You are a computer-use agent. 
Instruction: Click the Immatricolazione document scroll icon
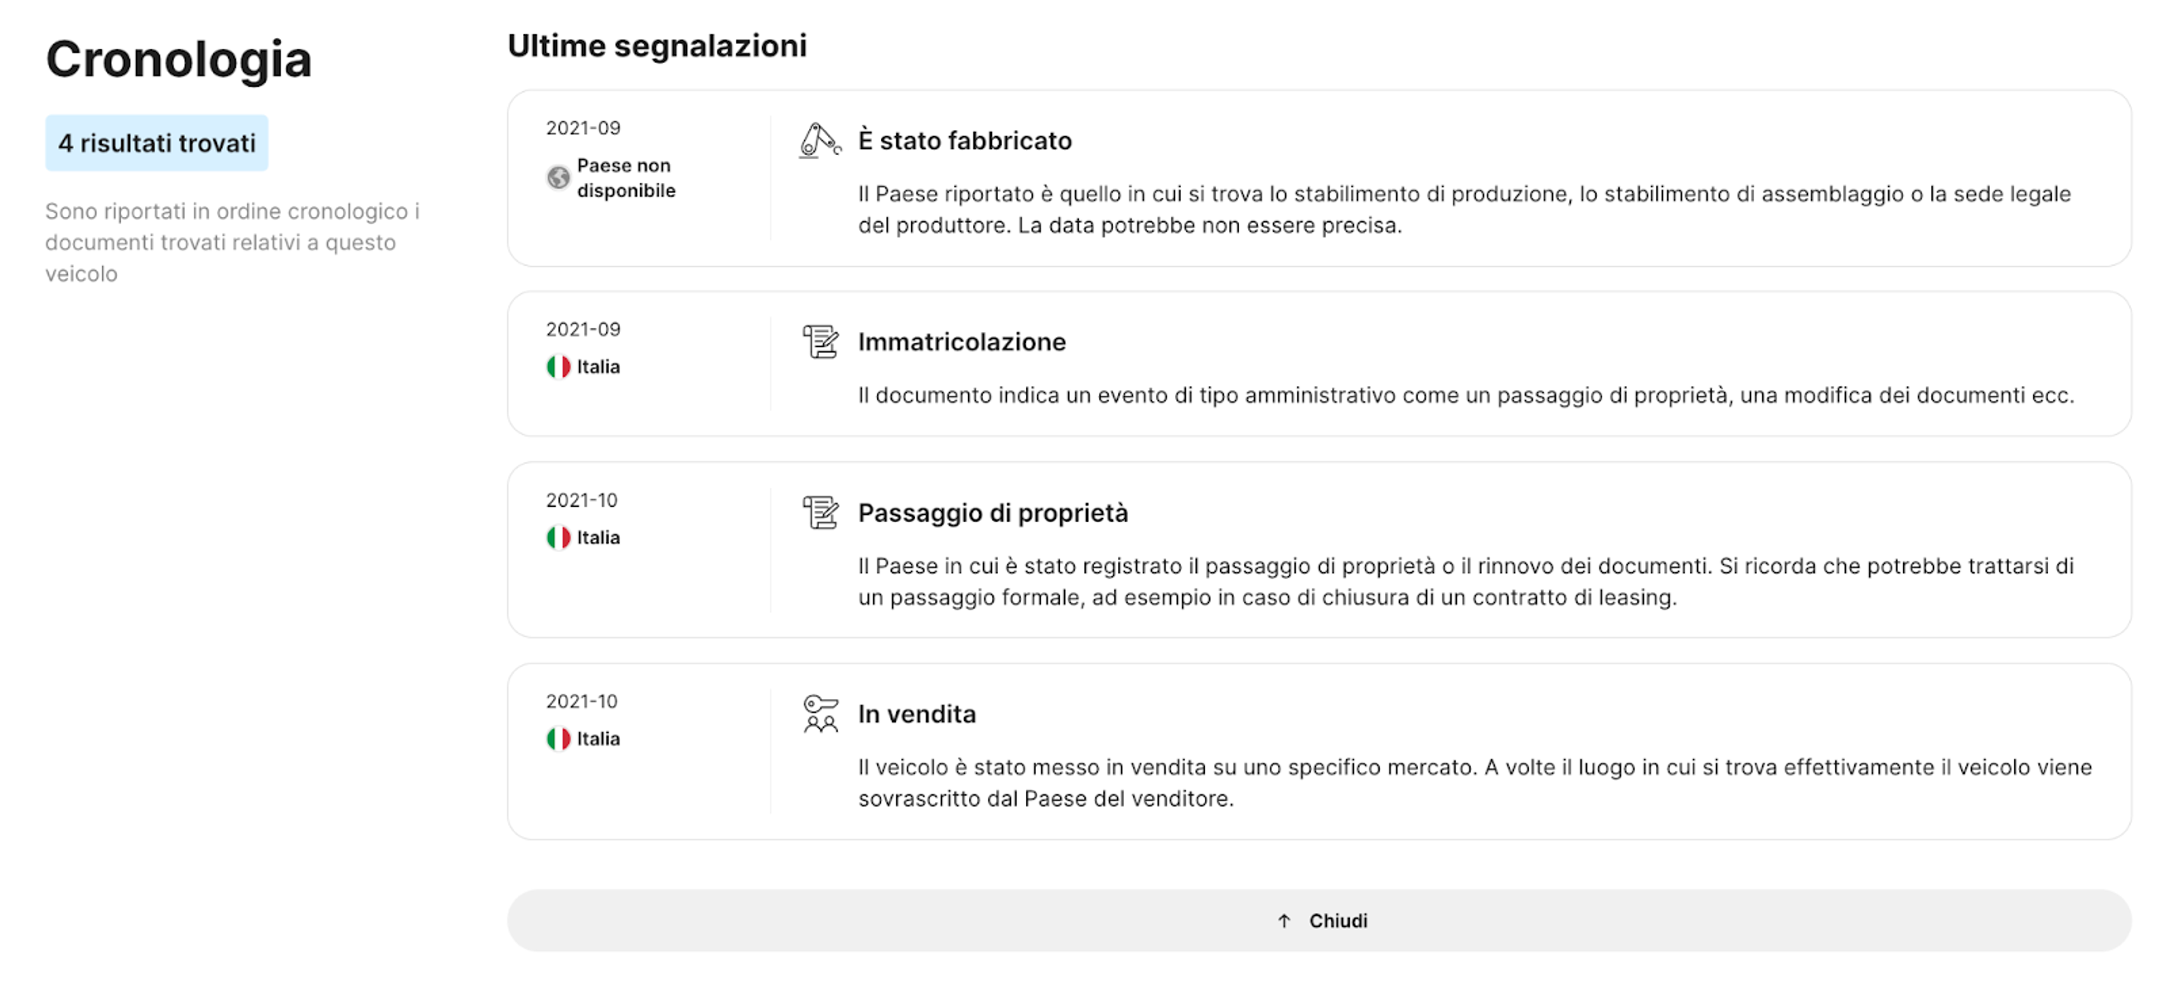tap(820, 342)
